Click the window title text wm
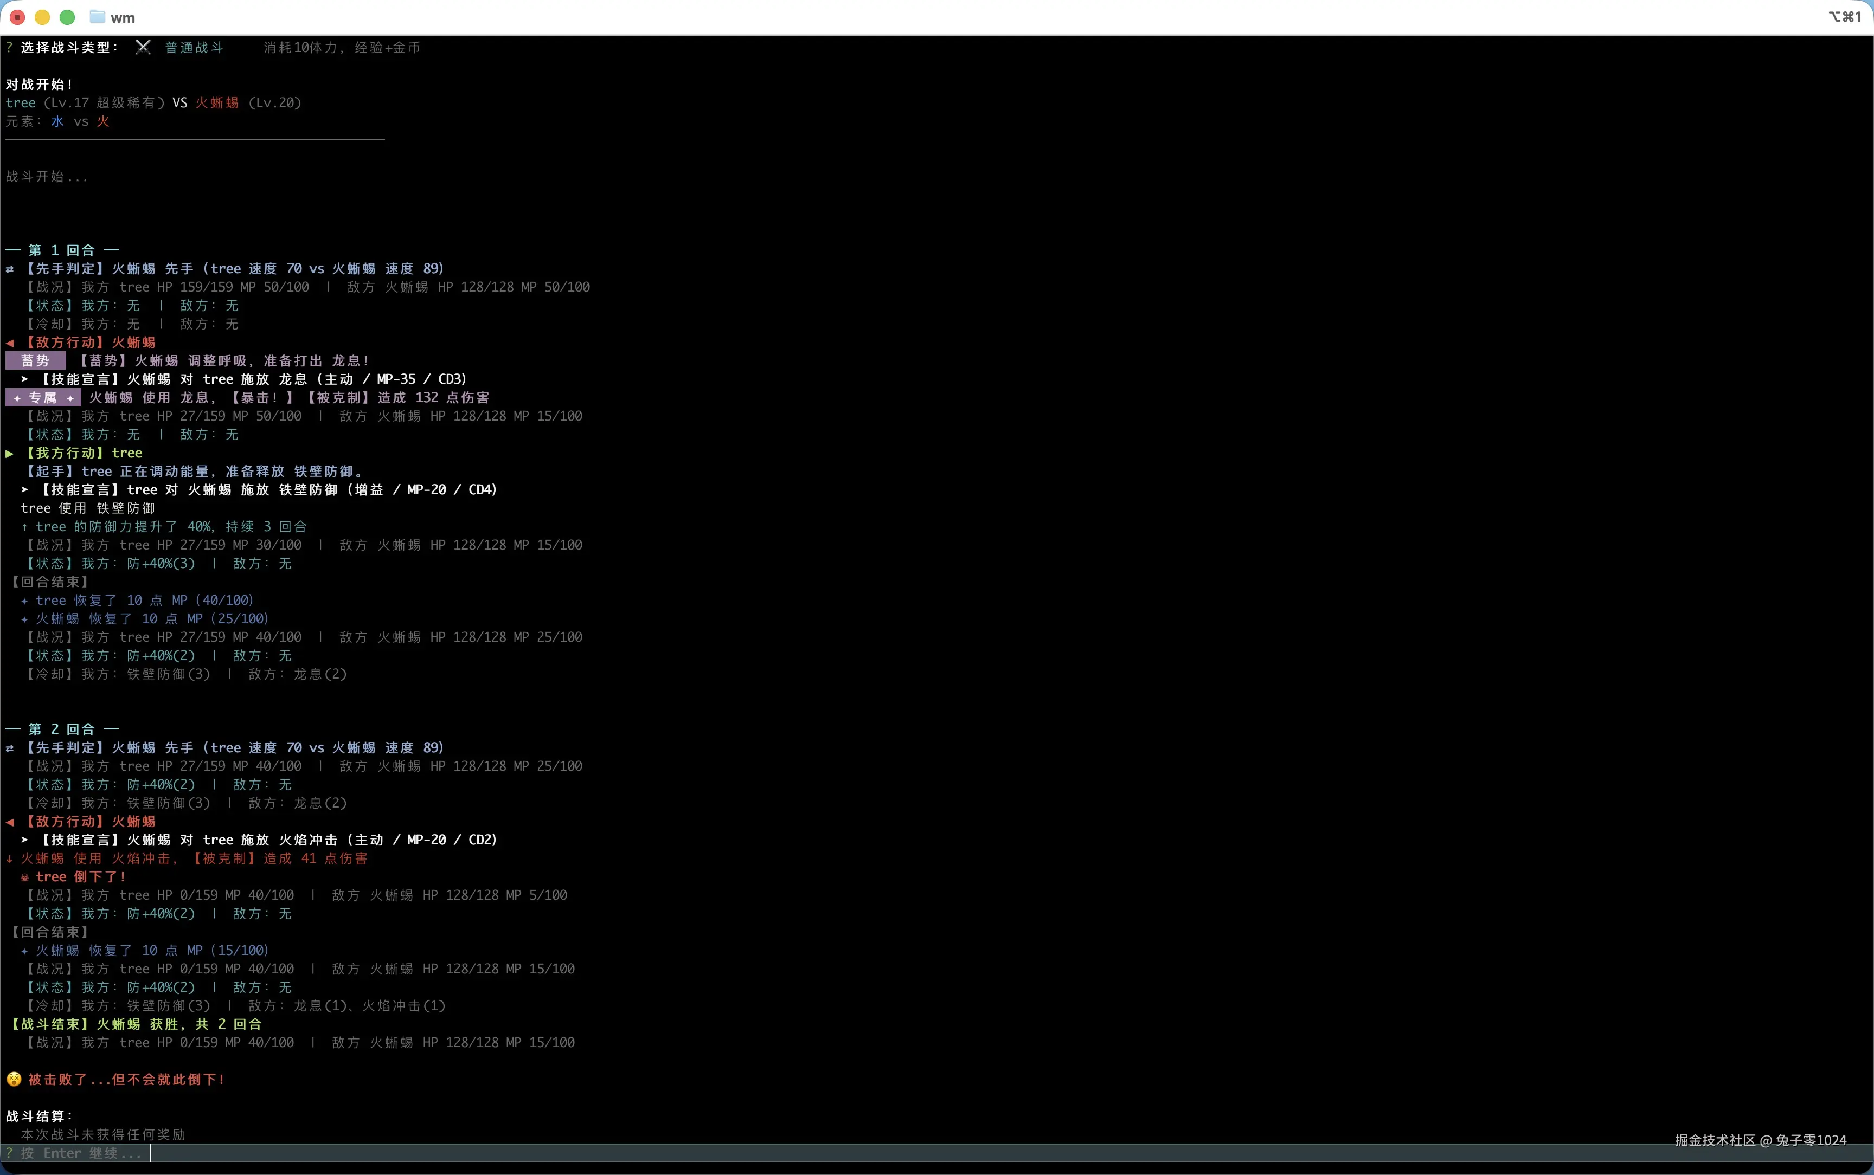This screenshot has width=1874, height=1175. coord(123,18)
